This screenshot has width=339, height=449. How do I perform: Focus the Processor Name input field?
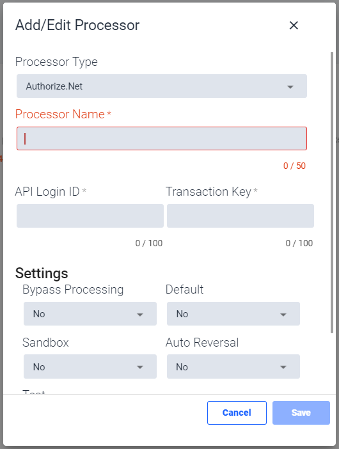(162, 139)
